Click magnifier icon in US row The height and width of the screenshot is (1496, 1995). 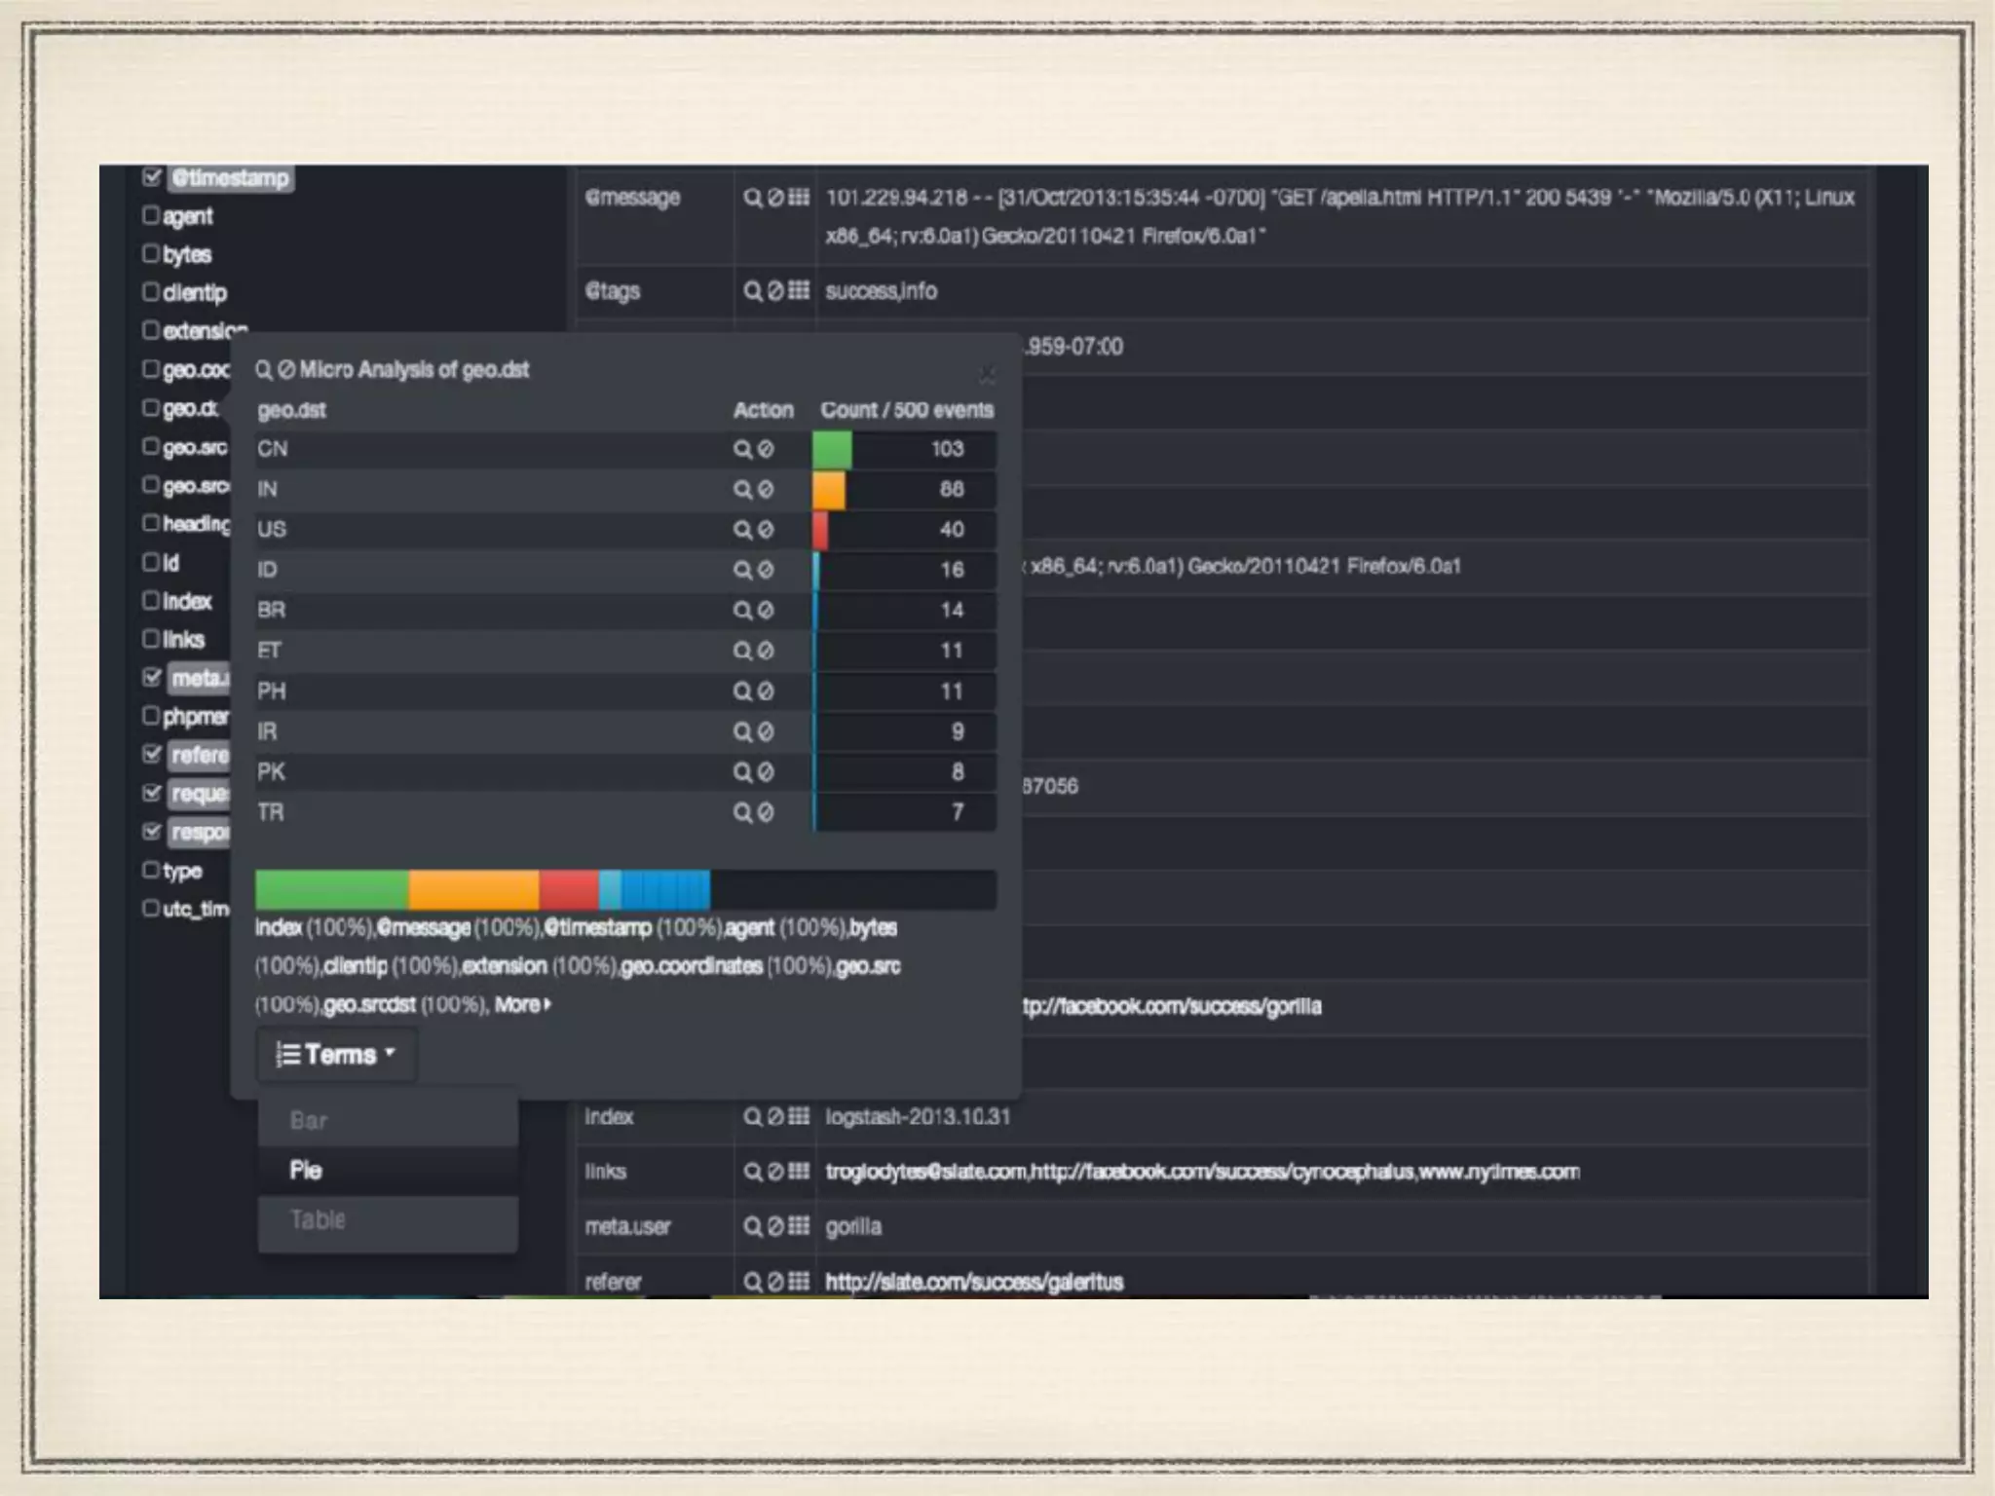coord(742,530)
